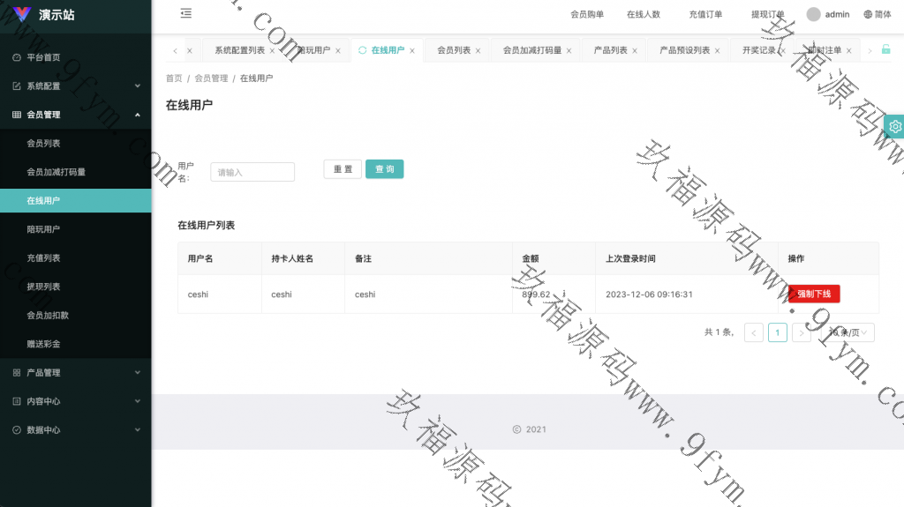Select 充值列表 in the sidebar
Screen dimensions: 904x507
tap(44, 257)
